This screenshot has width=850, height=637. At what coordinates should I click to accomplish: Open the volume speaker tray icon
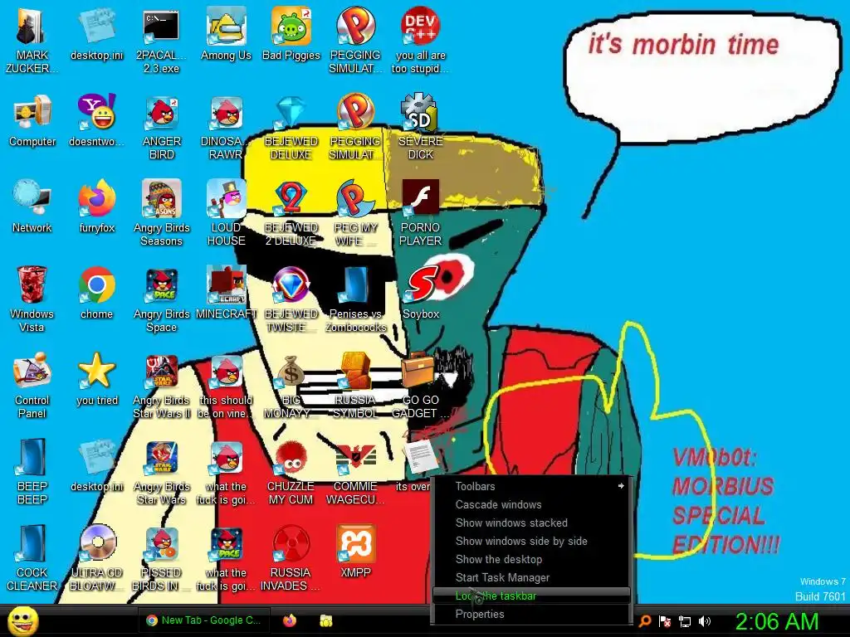[x=705, y=620]
